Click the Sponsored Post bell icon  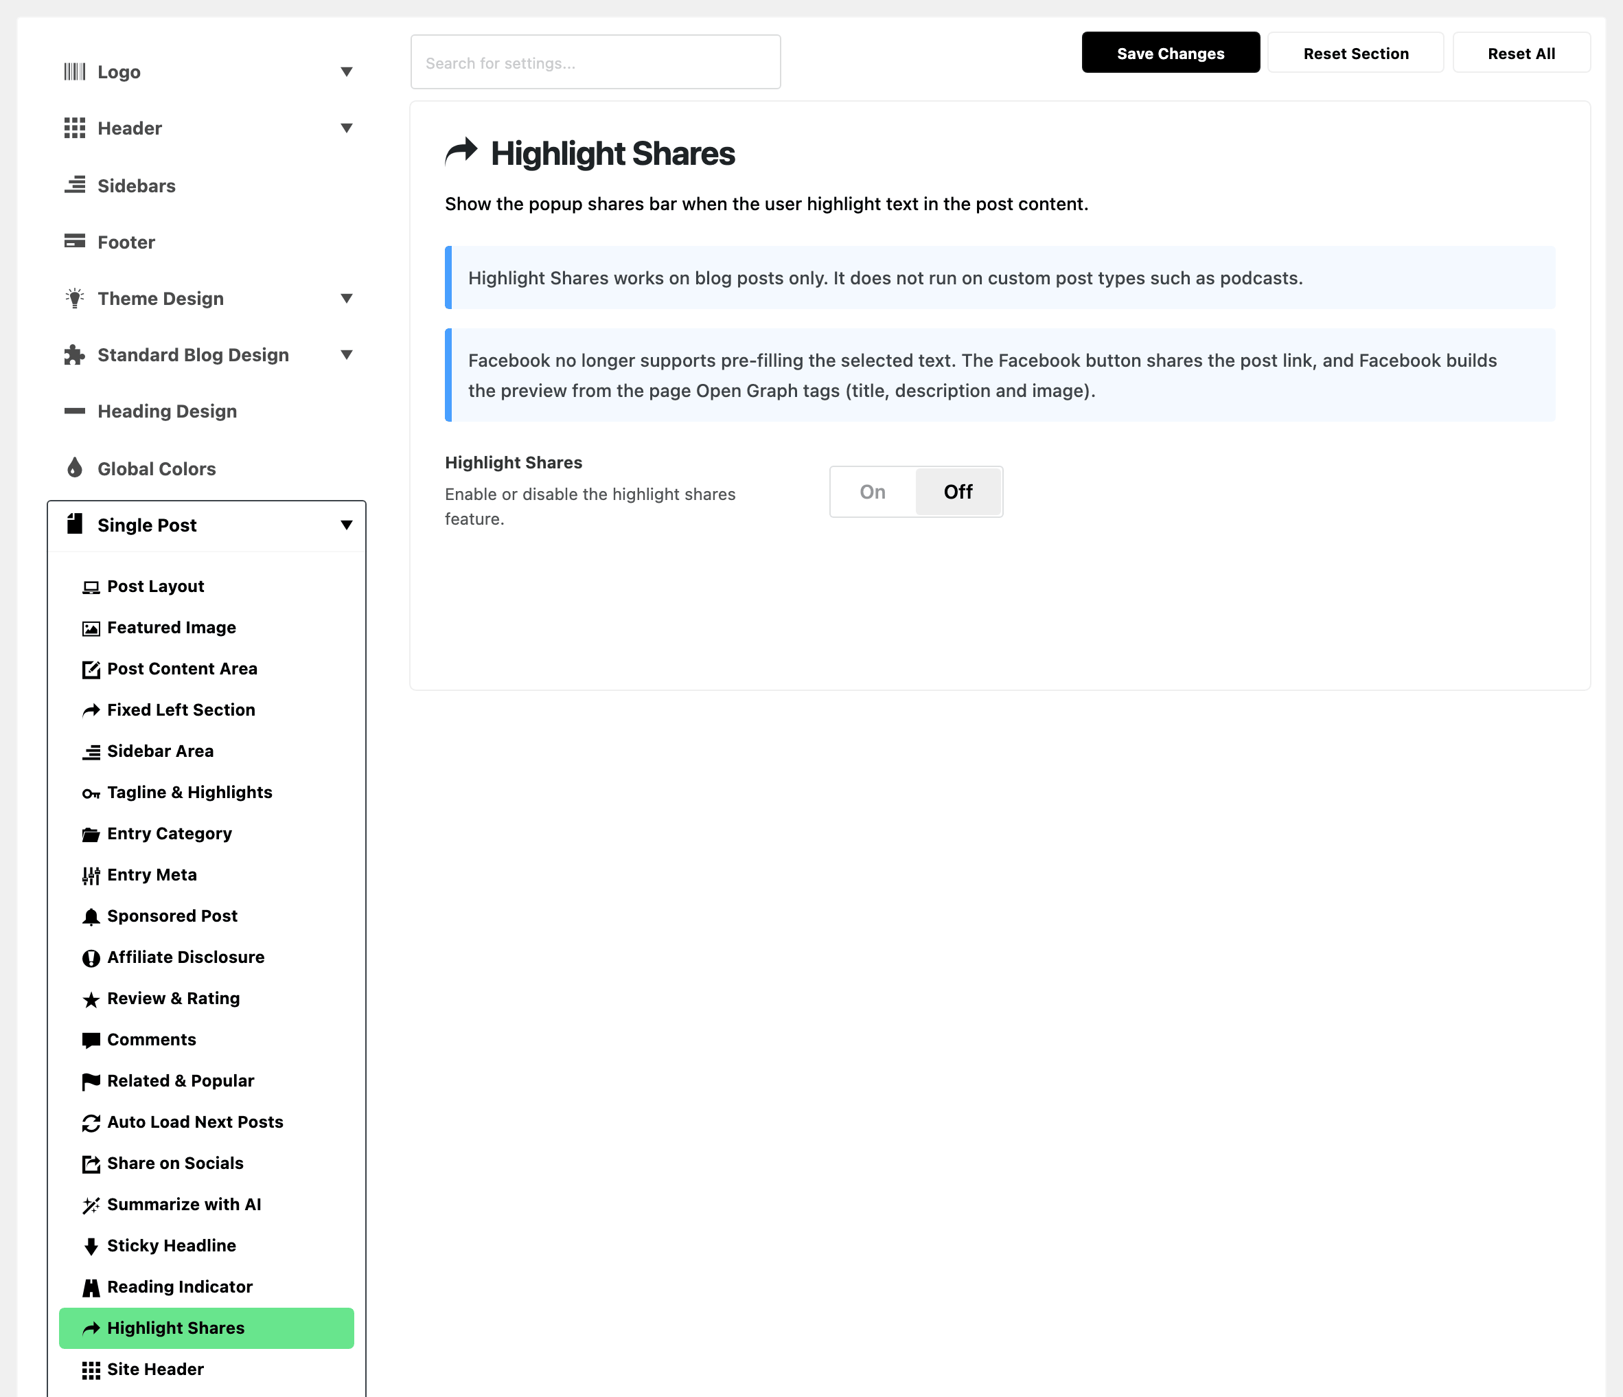(x=91, y=918)
